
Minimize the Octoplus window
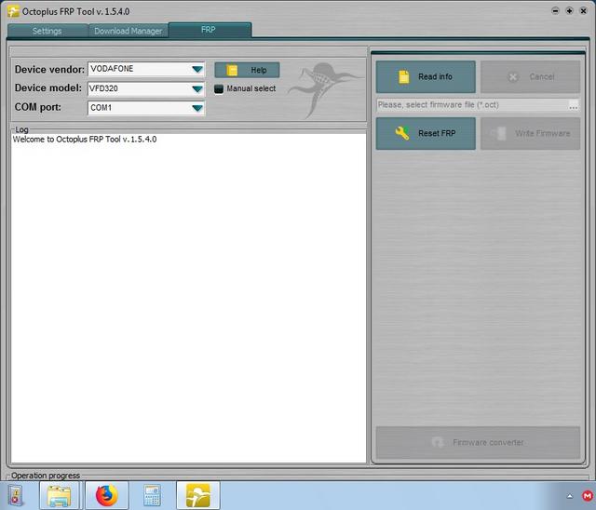(x=555, y=10)
